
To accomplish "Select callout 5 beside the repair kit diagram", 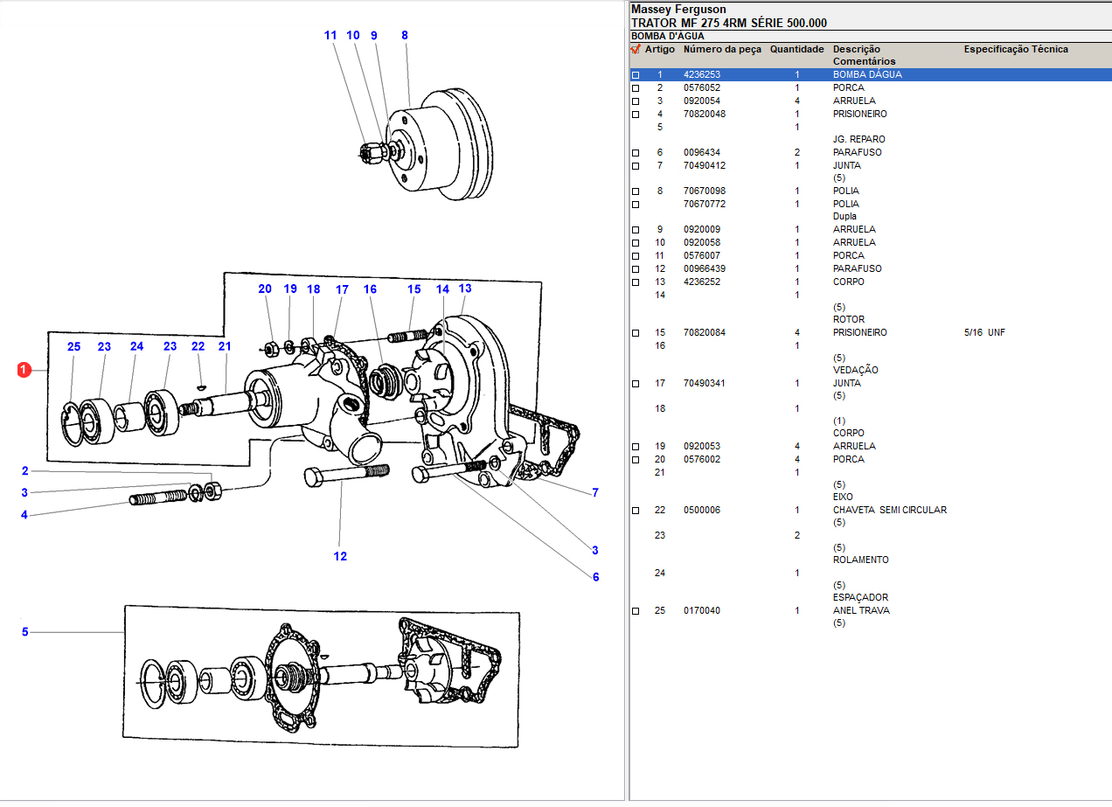I will 24,631.
